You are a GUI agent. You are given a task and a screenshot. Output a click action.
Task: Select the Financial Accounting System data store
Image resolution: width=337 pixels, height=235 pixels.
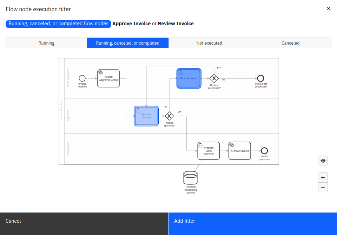(x=190, y=177)
